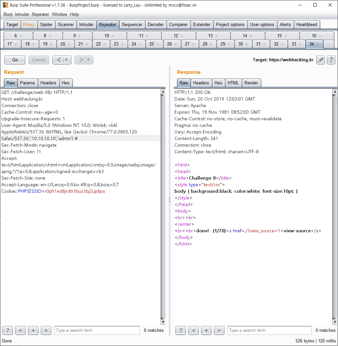Go back to previous request in history
The width and height of the screenshot is (338, 346).
[59, 60]
